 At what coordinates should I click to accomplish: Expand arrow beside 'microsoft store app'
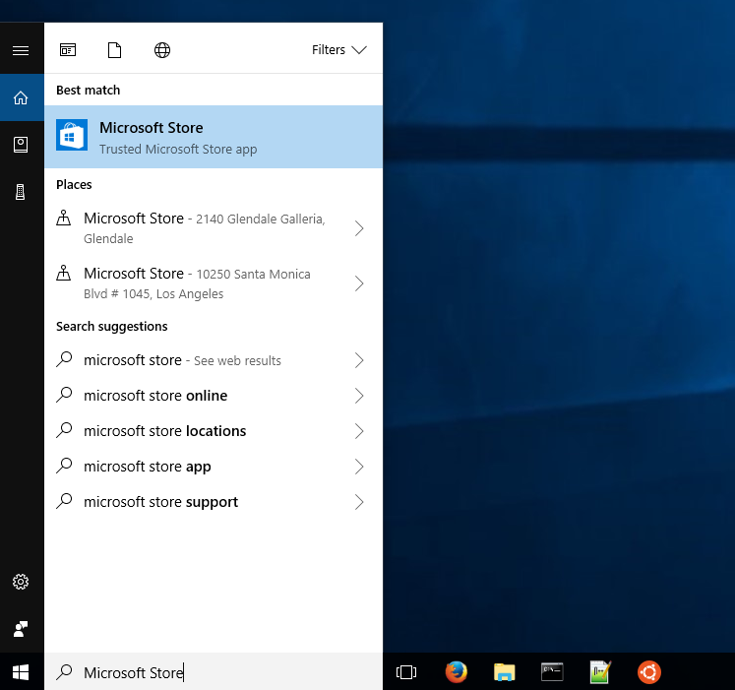click(359, 467)
